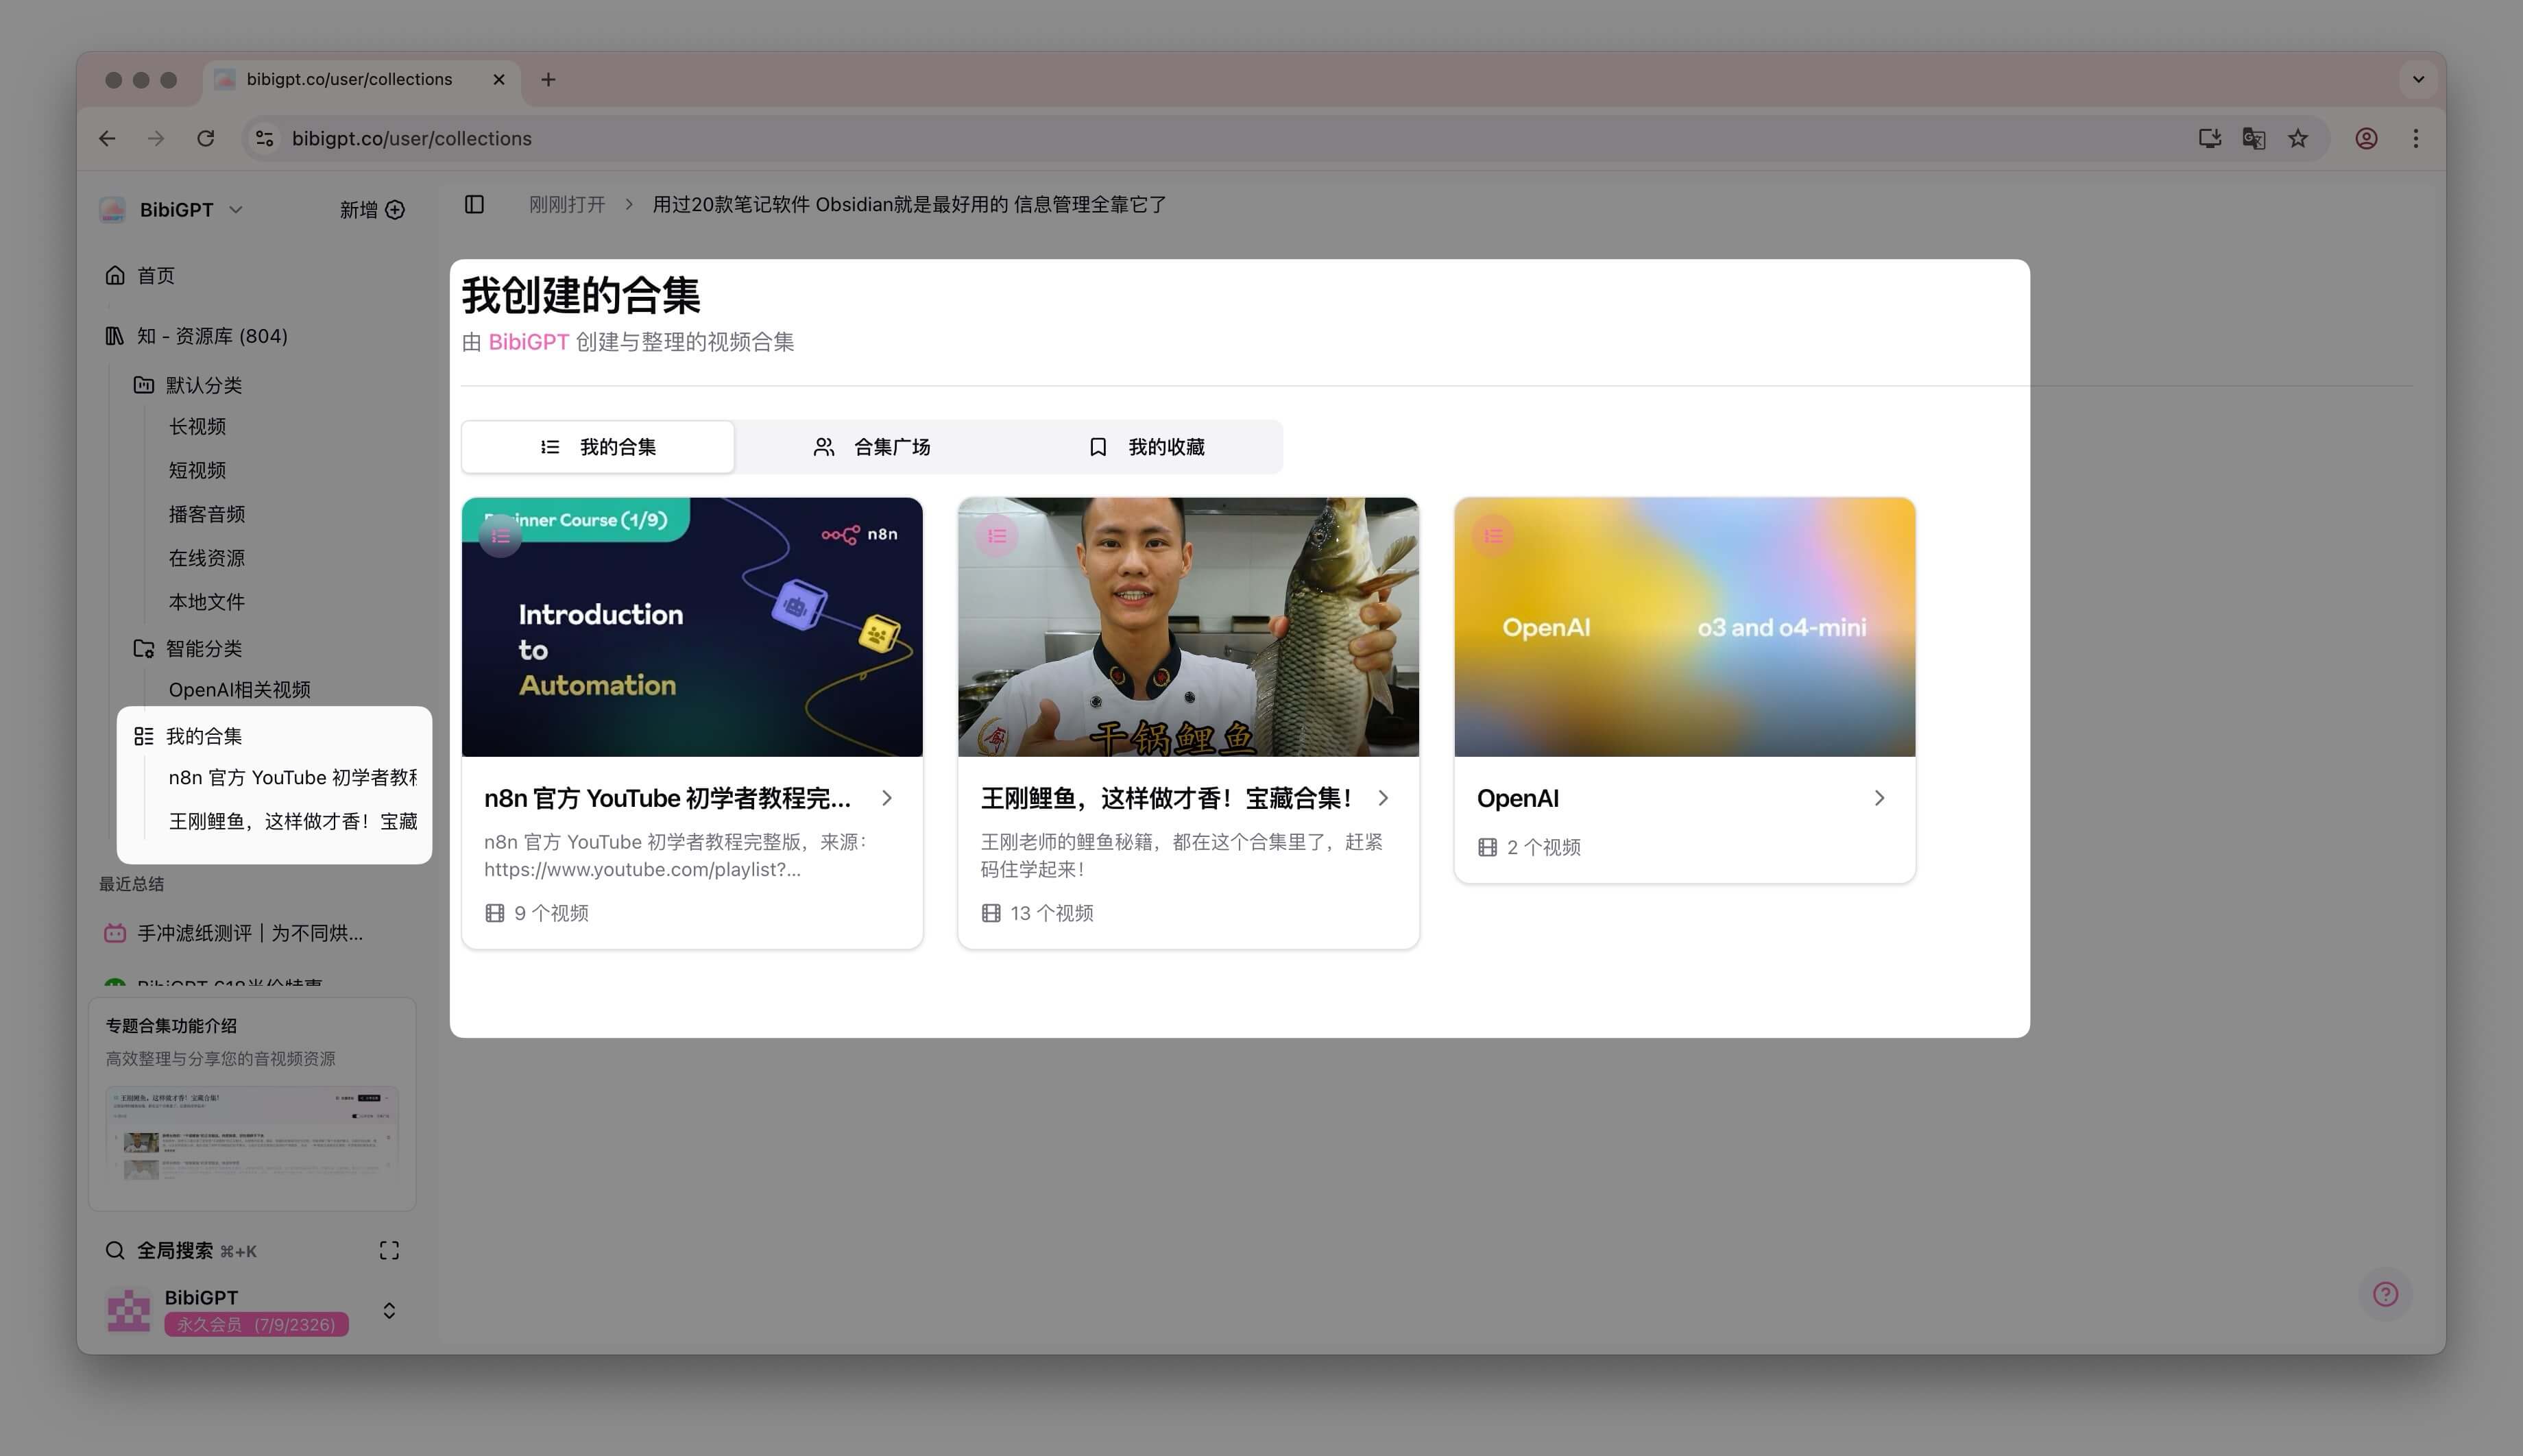Screen dimensions: 2523x1456
Task: Click the 全局搜索 search field
Action: click(174, 1250)
